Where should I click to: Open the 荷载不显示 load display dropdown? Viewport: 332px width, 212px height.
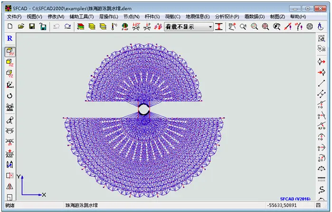(x=189, y=27)
